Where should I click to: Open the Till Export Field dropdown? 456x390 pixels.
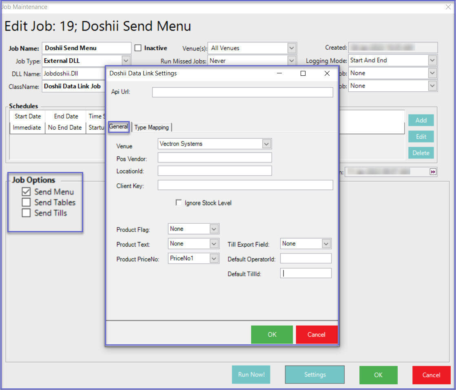[x=326, y=244]
